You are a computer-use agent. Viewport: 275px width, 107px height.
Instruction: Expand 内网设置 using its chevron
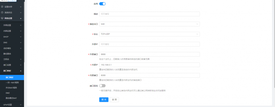(21, 31)
